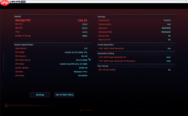This screenshot has width=188, height=116.
Task: Click the GPU Driver Version label
Action: tap(23, 60)
